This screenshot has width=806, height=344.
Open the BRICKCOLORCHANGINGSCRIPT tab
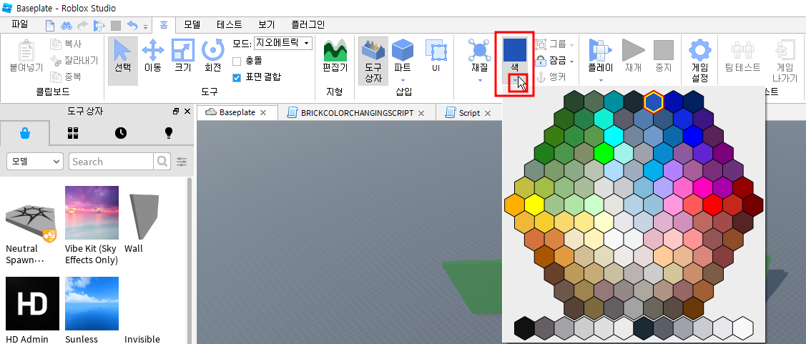(x=357, y=112)
